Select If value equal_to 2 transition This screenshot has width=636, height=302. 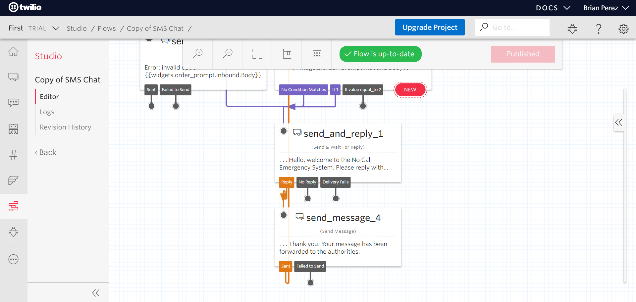(x=363, y=90)
